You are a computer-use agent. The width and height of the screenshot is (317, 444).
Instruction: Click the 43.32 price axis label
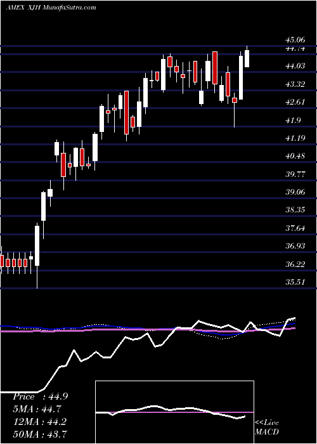pos(295,84)
